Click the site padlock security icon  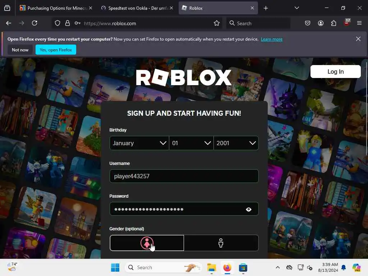click(x=67, y=23)
